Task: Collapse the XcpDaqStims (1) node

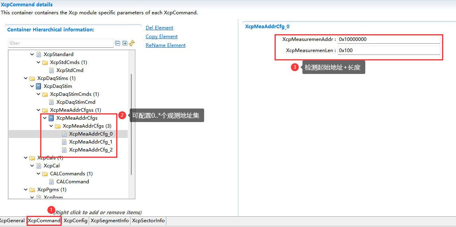Action: coord(25,78)
